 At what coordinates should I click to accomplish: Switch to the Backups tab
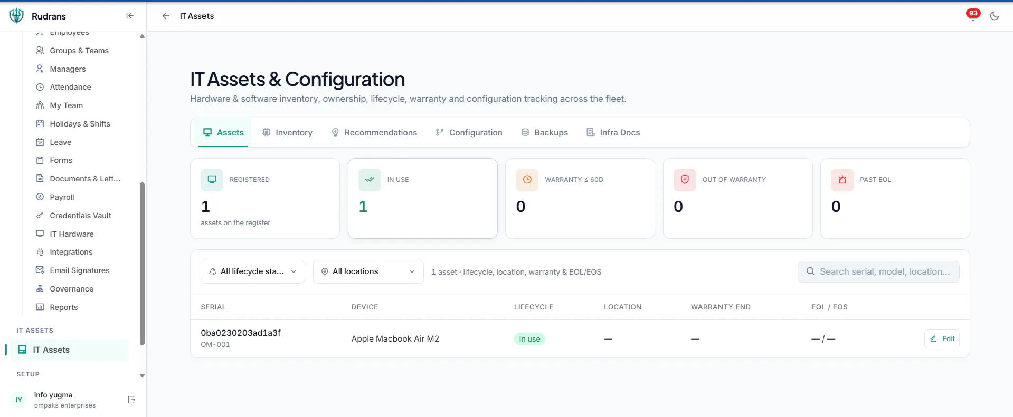click(x=545, y=132)
